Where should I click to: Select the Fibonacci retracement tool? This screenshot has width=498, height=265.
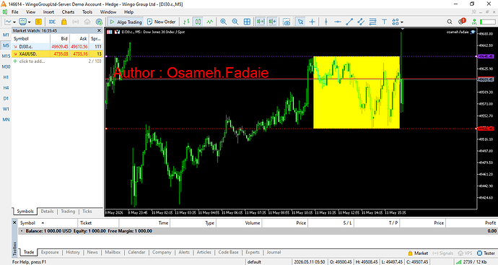pyautogui.click(x=372, y=22)
